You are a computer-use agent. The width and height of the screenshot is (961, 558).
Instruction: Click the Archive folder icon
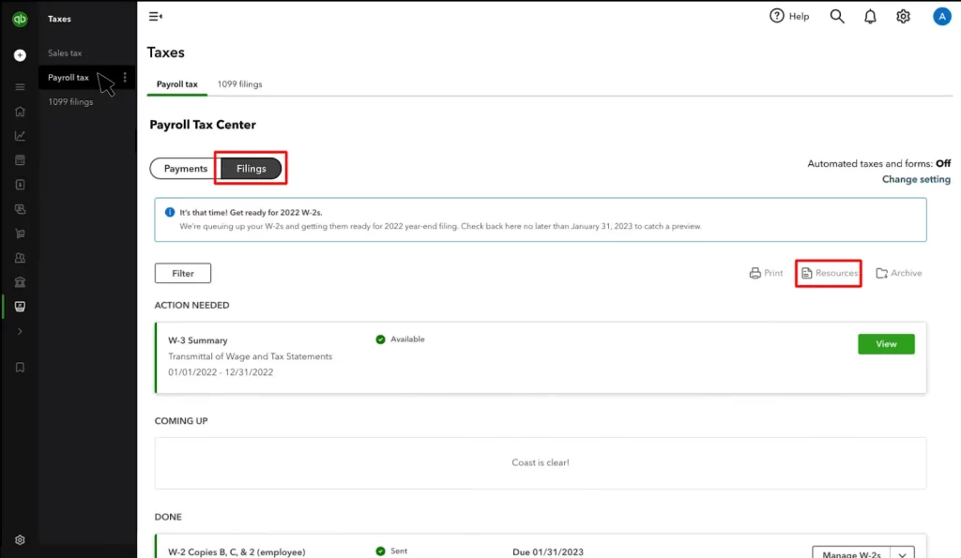(x=882, y=273)
